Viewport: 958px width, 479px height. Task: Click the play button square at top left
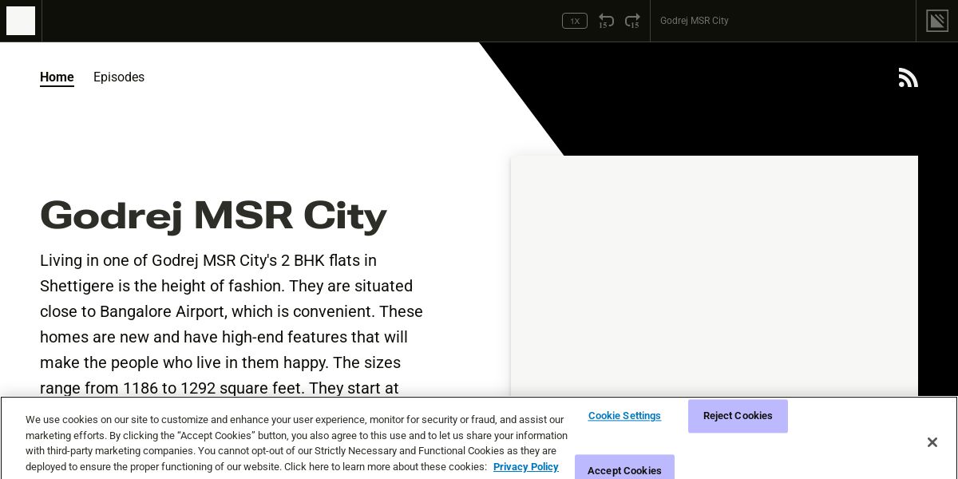click(x=21, y=21)
